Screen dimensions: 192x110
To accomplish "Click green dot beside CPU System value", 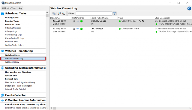I will (x=120, y=29).
